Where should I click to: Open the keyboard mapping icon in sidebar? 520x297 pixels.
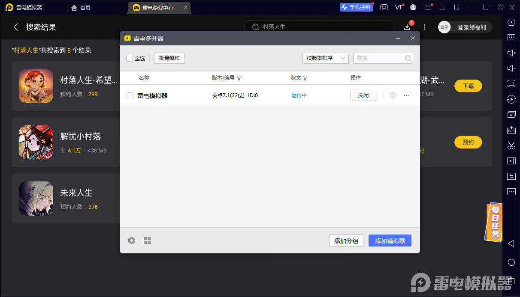(x=511, y=37)
